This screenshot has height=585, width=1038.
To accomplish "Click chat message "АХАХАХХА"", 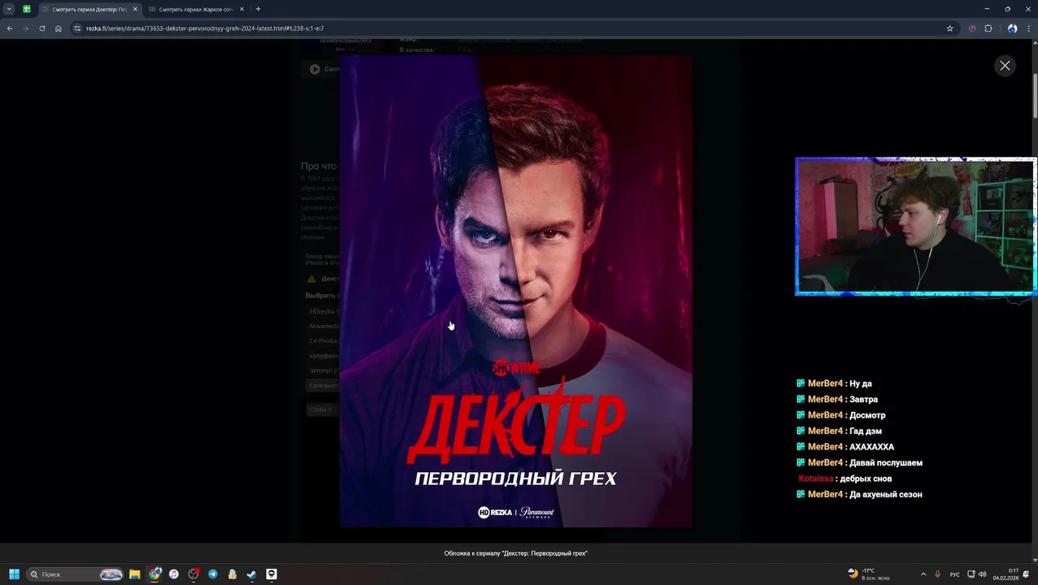I will [871, 447].
